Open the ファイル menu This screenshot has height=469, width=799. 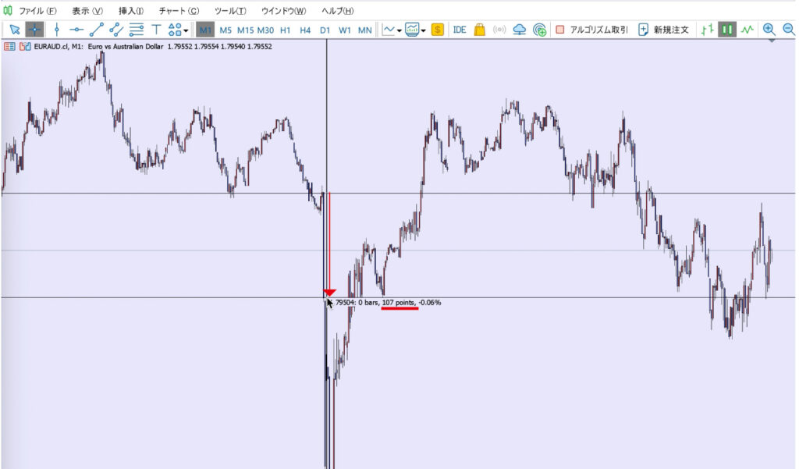(37, 11)
